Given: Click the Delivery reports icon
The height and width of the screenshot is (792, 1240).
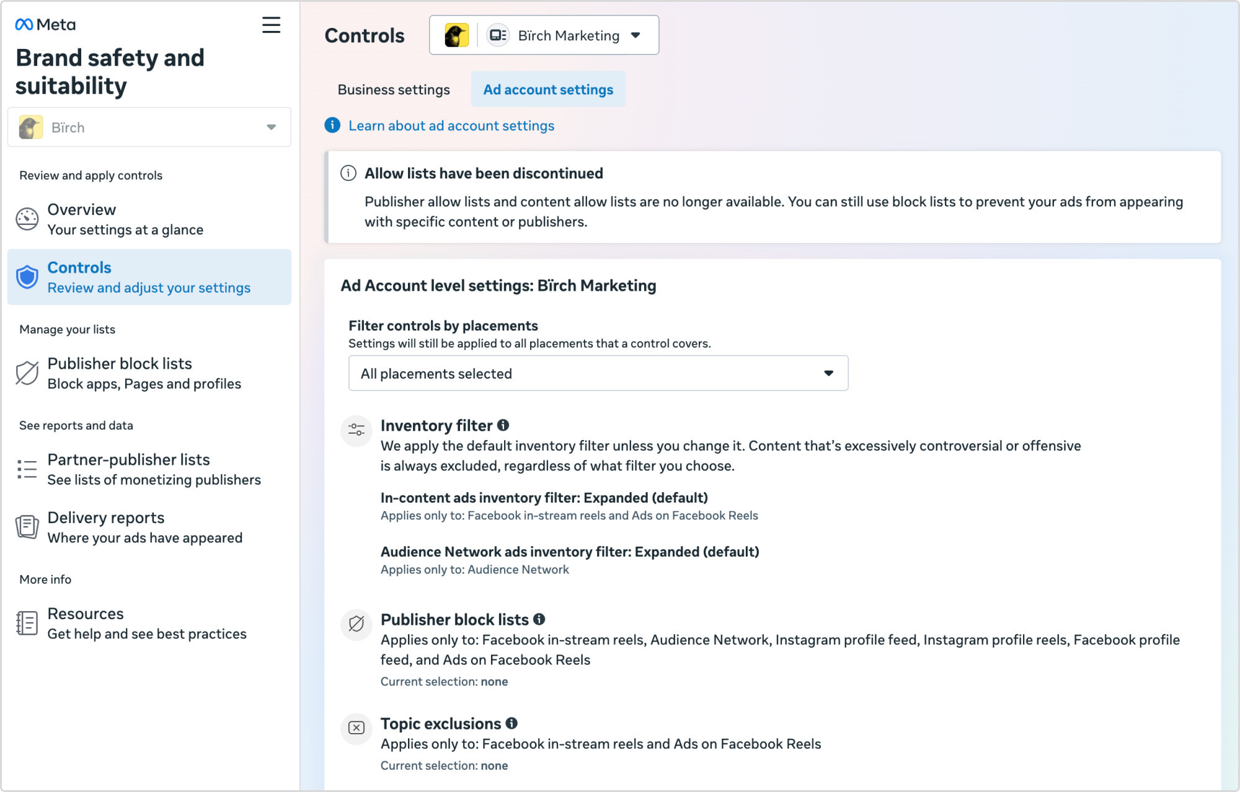Looking at the screenshot, I should (27, 527).
